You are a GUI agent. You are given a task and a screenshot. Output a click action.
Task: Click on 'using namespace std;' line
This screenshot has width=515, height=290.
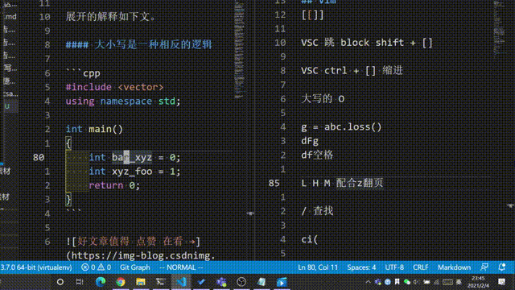[123, 101]
